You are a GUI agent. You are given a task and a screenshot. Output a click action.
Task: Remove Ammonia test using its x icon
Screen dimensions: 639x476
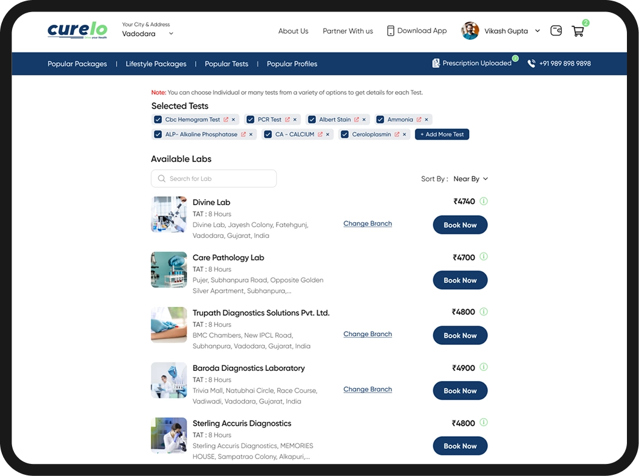coord(426,120)
